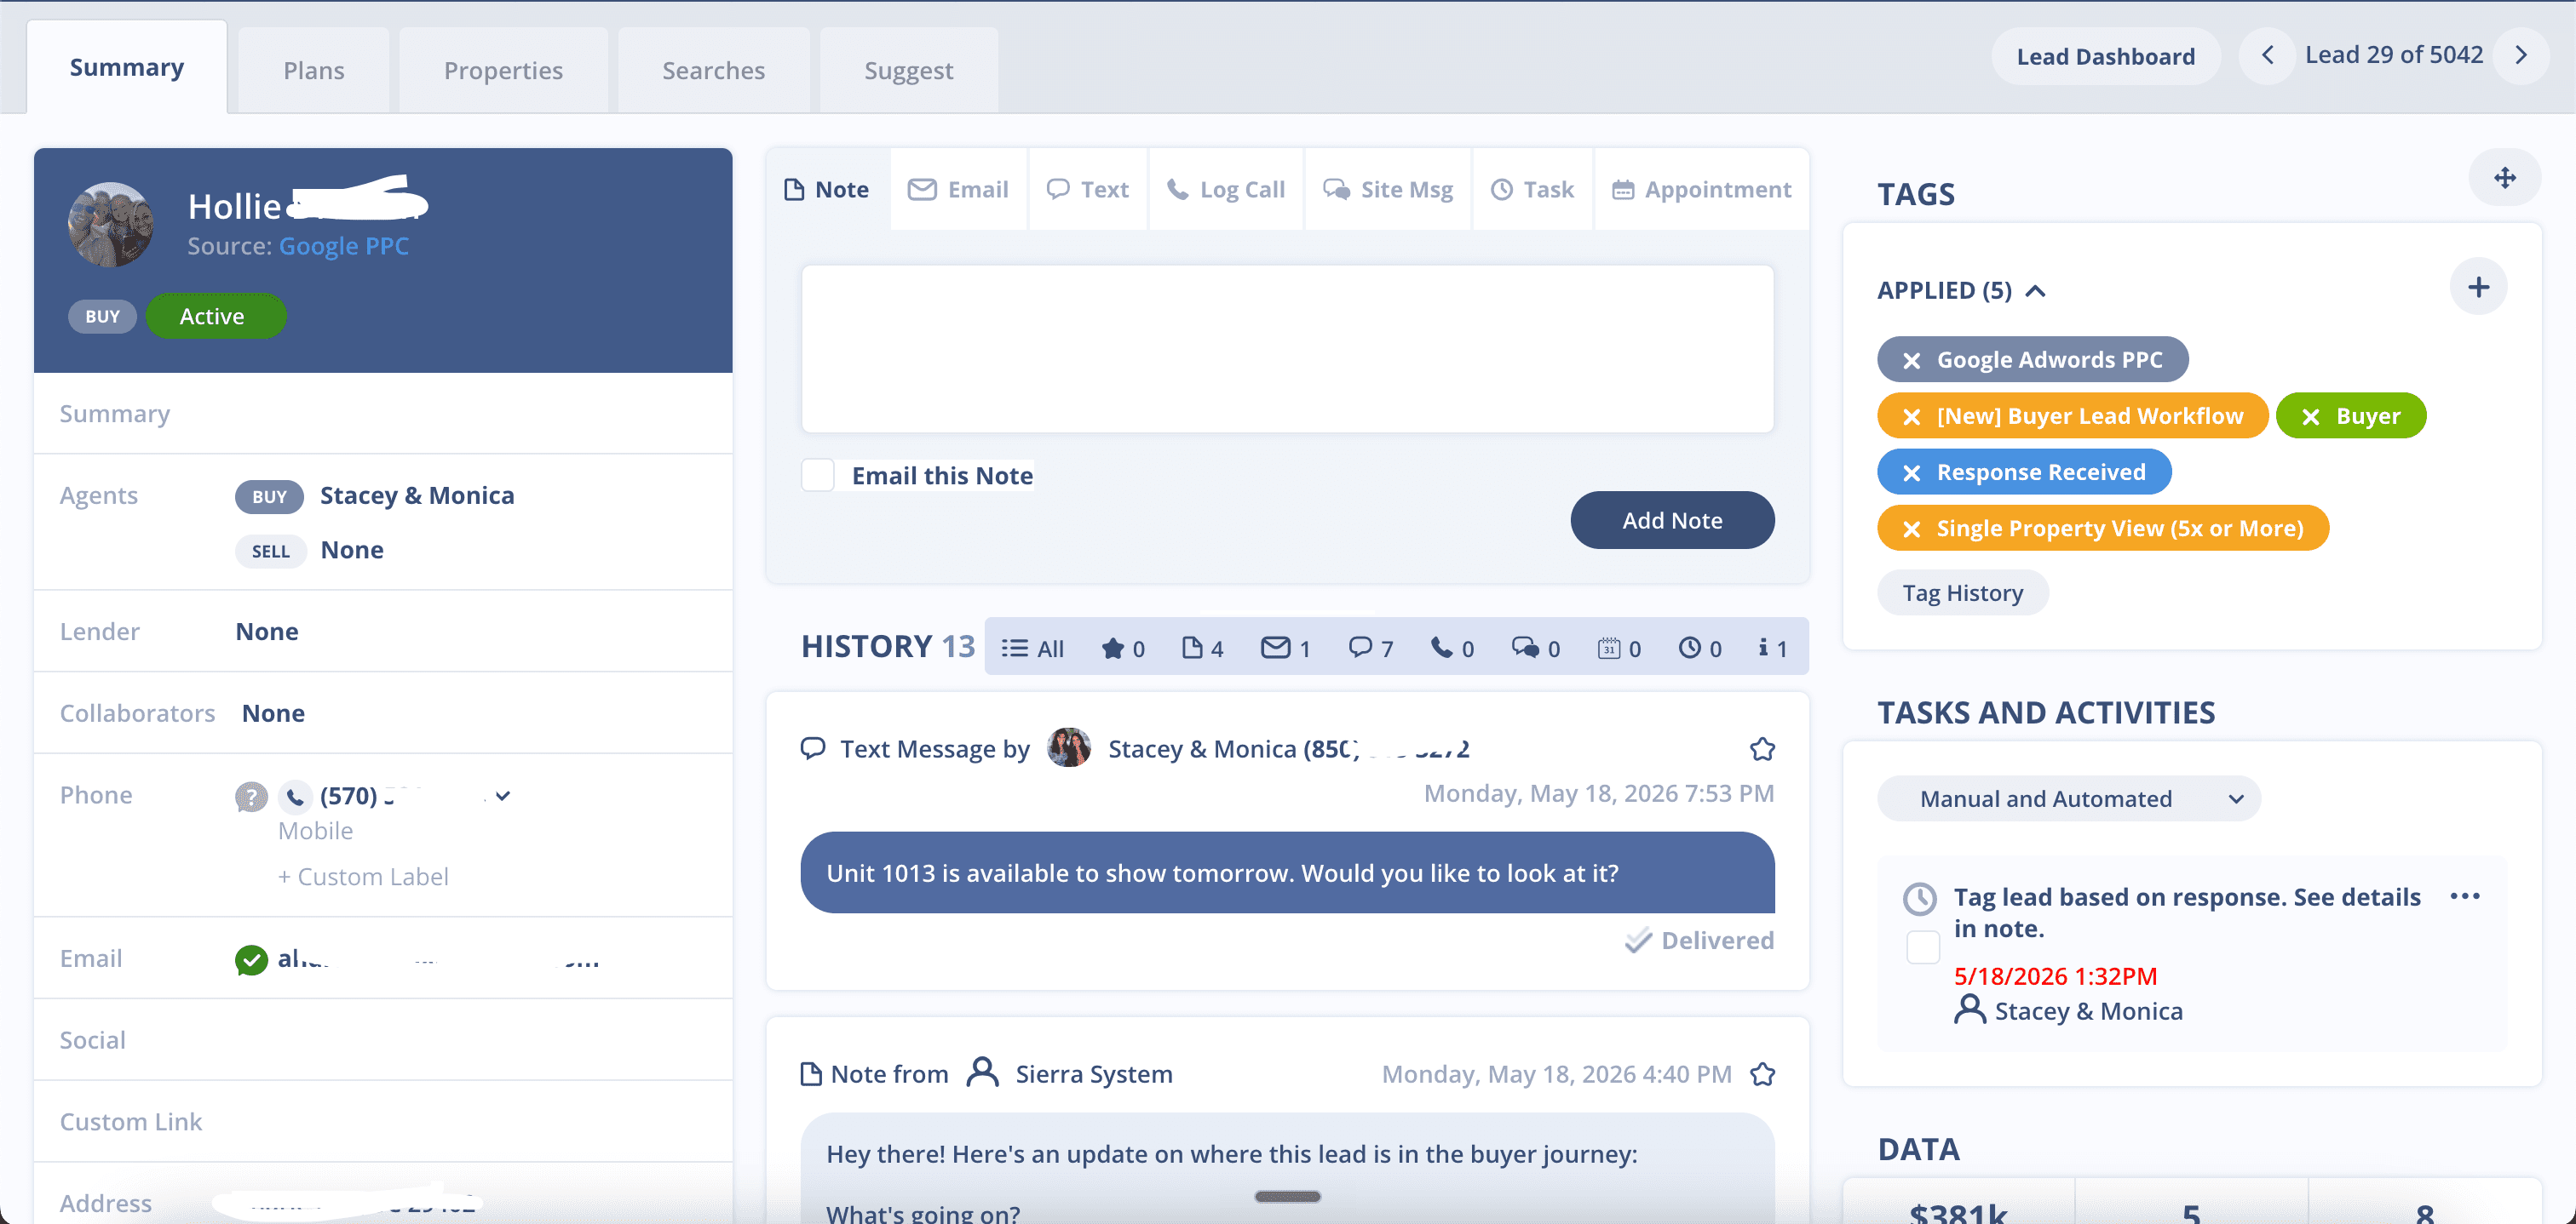Open the Properties tab

(x=503, y=70)
